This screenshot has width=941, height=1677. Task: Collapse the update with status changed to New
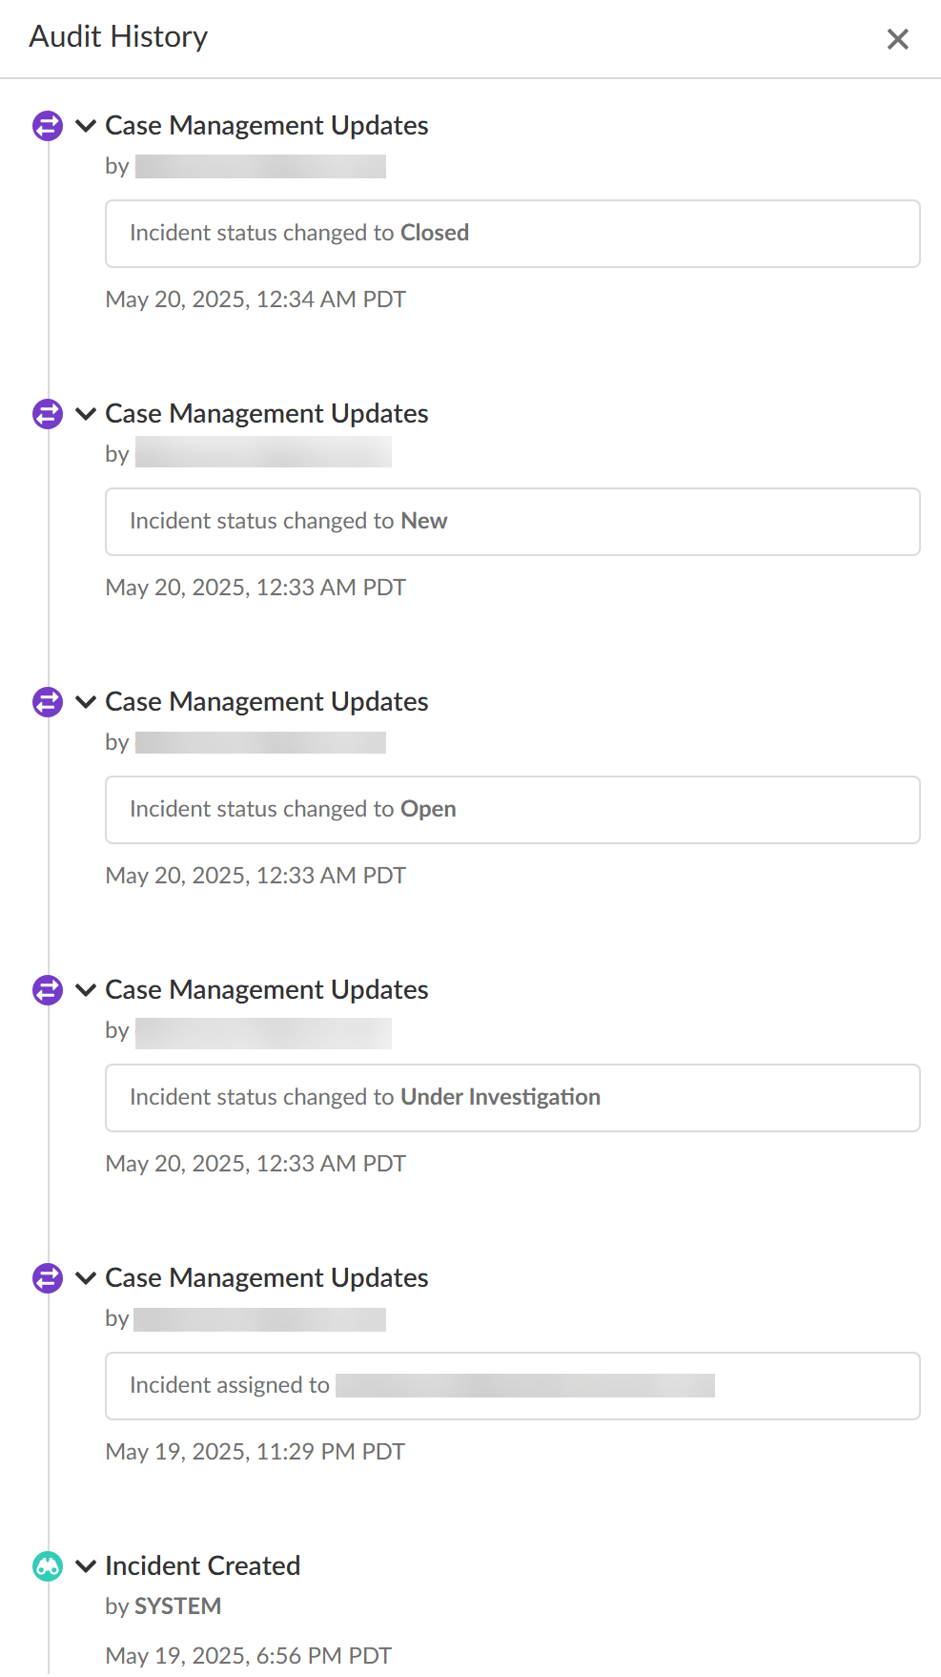pos(86,414)
